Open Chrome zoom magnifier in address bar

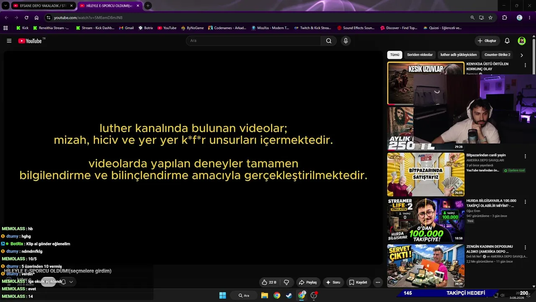coord(472,18)
